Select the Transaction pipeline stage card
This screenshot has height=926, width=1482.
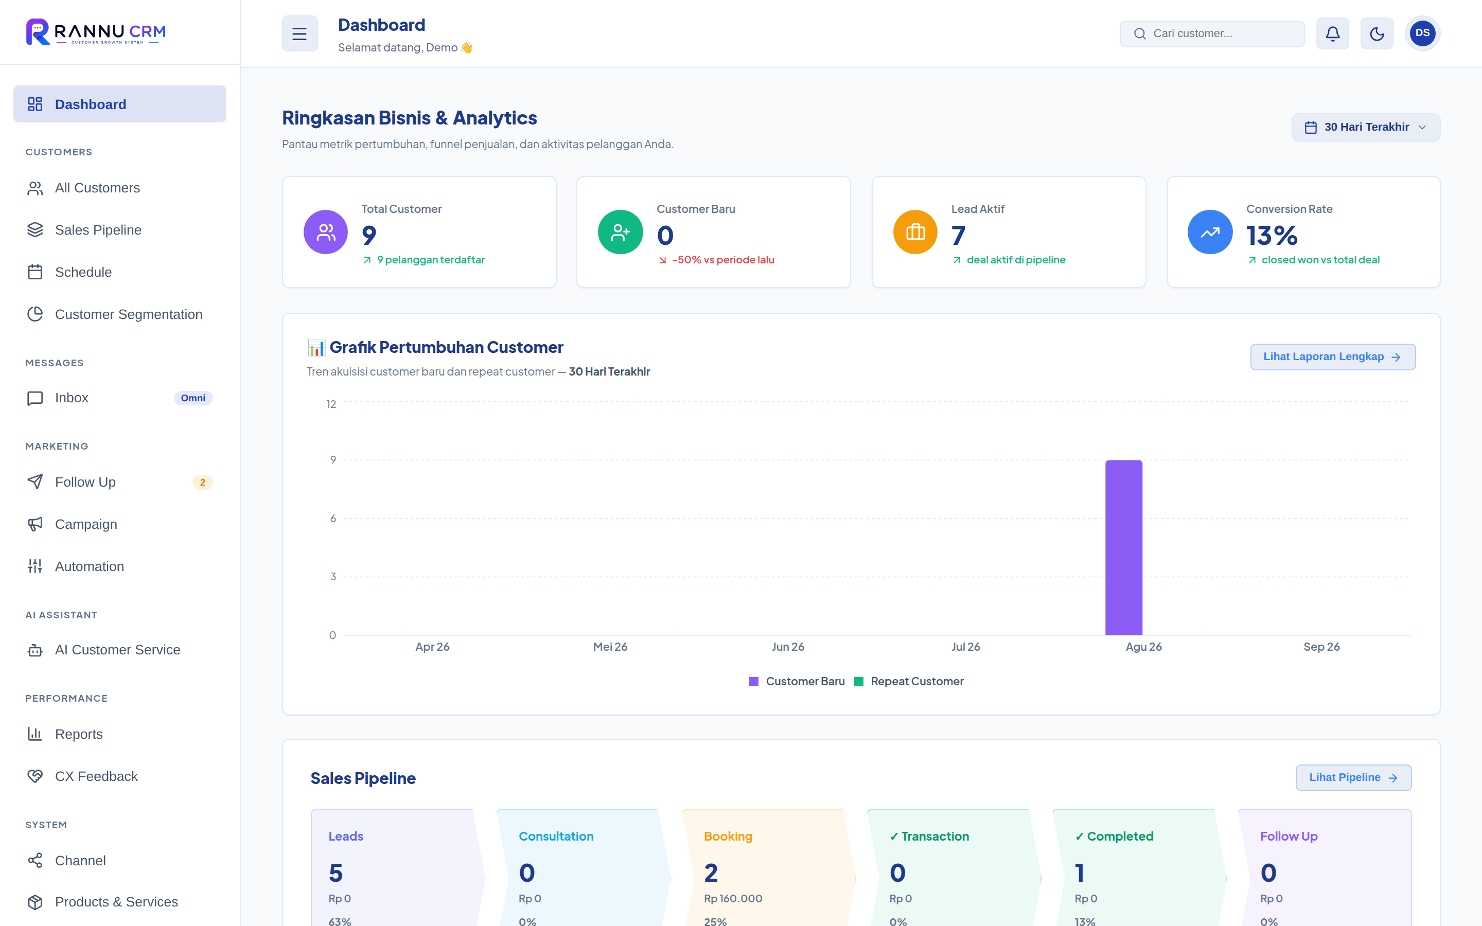(954, 868)
